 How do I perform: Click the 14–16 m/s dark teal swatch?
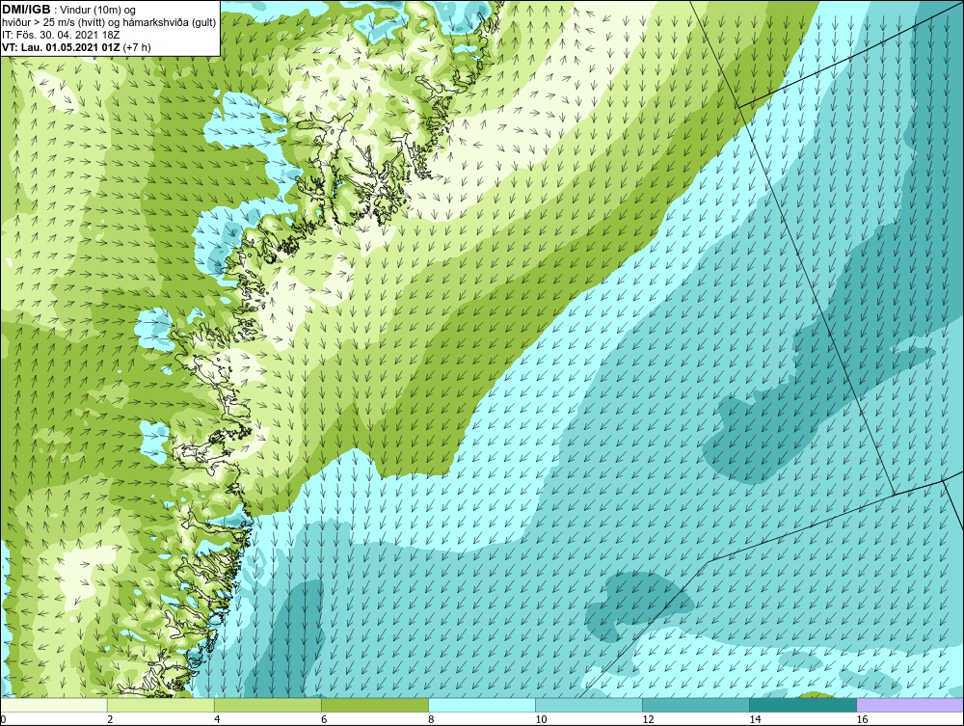pyautogui.click(x=803, y=705)
